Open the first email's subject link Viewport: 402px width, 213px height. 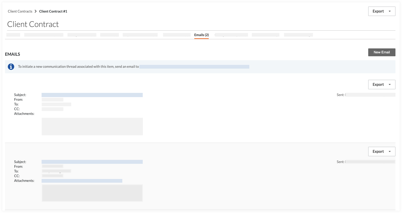92,95
